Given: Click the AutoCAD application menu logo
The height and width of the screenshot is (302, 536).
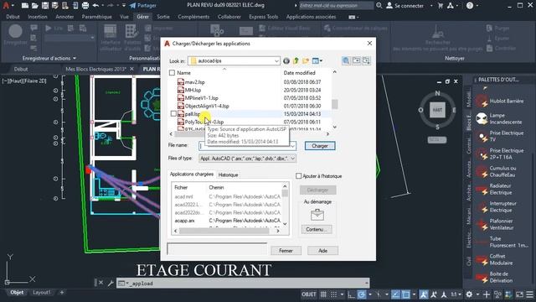Looking at the screenshot, I should pyautogui.click(x=6, y=6).
